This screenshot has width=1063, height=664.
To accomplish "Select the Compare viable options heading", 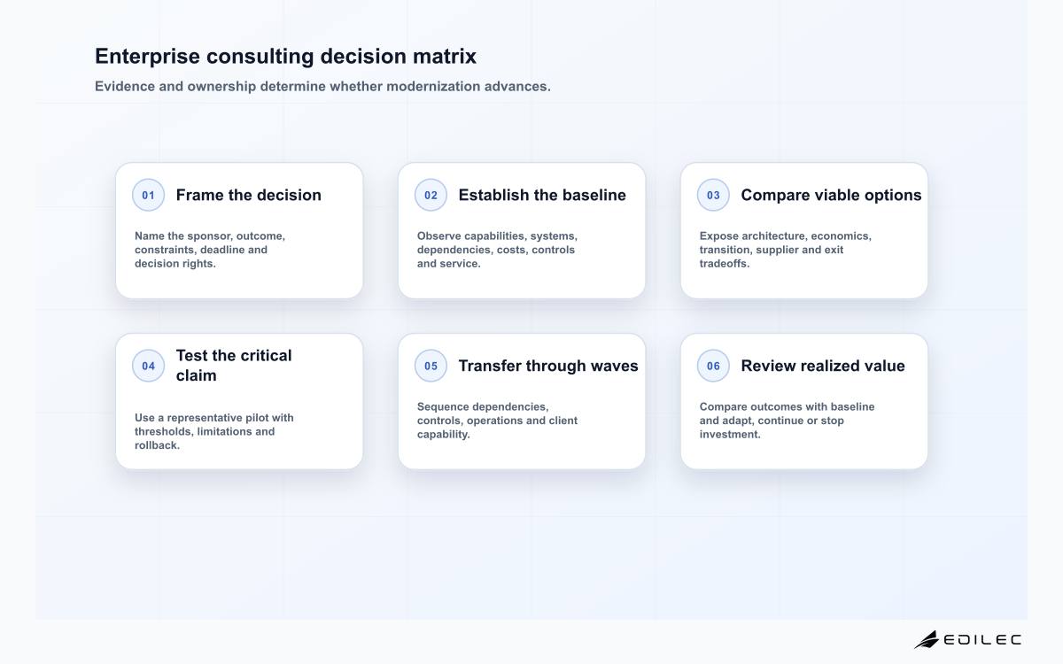I will click(x=831, y=195).
